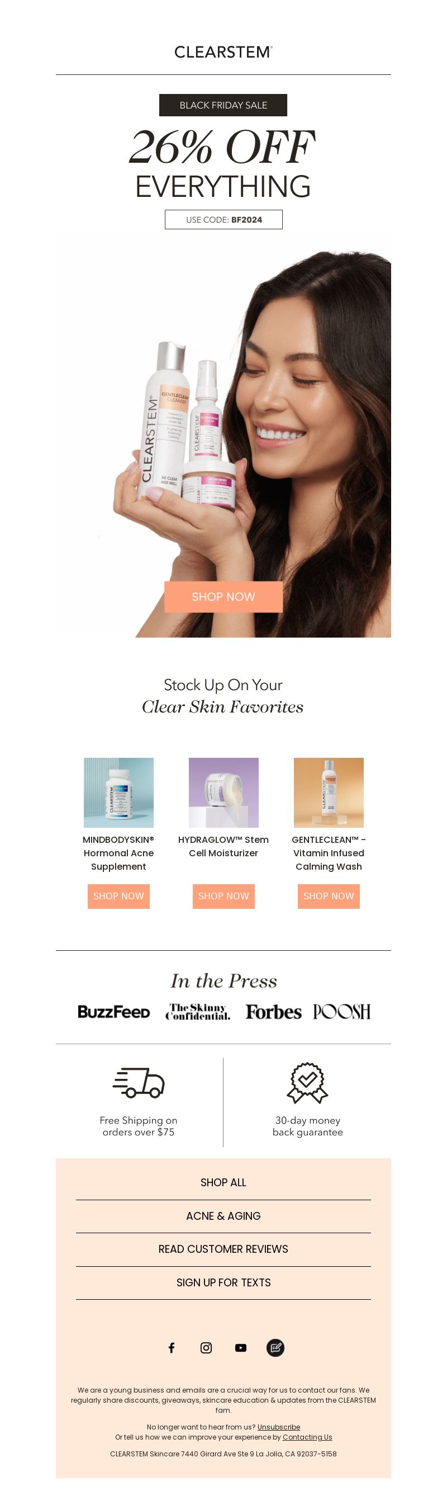Click The Skinny Confidential logo
The height and width of the screenshot is (1500, 447).
click(x=198, y=1012)
